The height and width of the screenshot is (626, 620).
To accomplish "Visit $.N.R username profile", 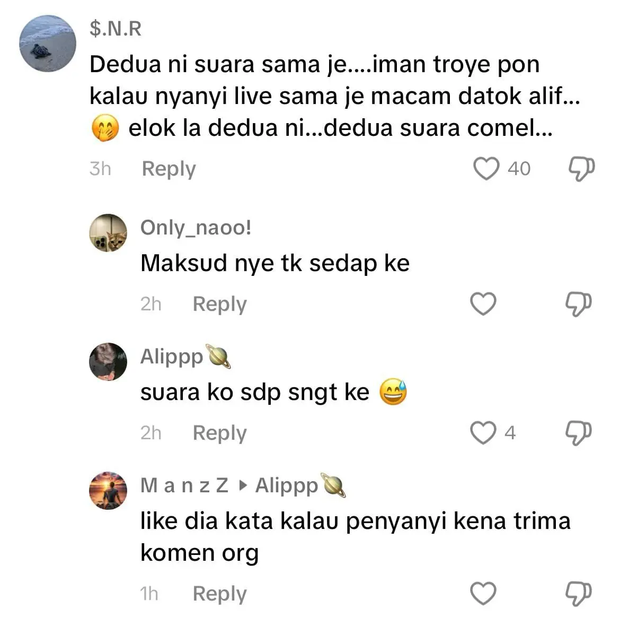I will tap(116, 29).
